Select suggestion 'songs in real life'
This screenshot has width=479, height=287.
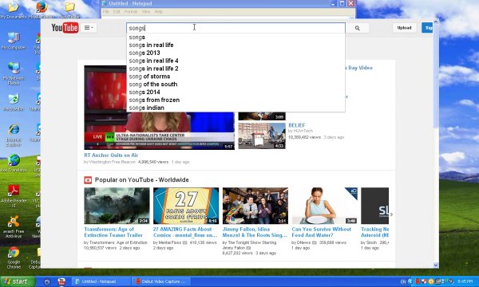coord(236,45)
